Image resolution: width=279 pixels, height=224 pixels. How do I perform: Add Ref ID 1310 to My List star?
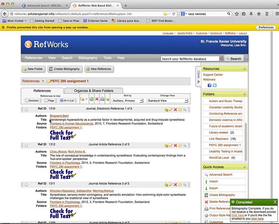click(166, 110)
